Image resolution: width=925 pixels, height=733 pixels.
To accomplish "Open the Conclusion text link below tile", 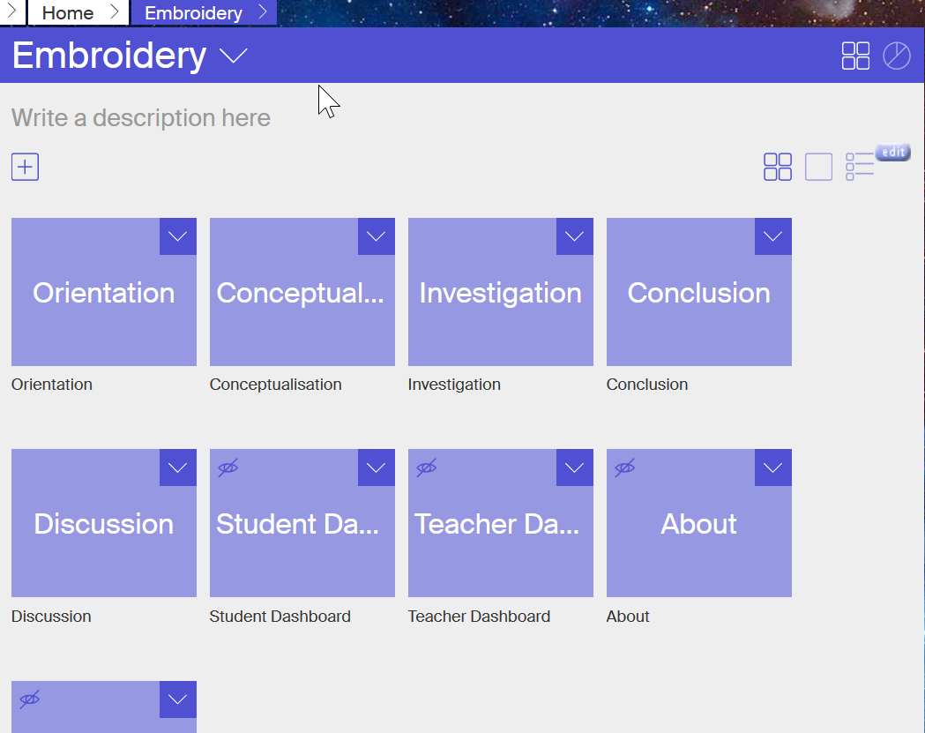I will pos(647,385).
